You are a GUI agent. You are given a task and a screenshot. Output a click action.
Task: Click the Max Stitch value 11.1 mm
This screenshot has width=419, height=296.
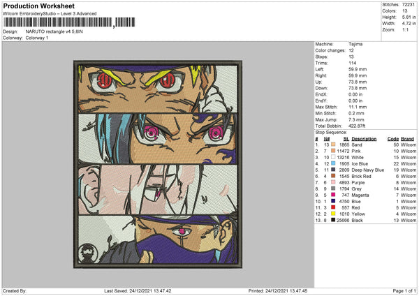point(356,107)
